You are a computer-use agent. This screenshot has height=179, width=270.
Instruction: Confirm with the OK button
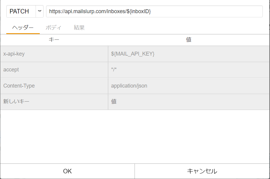pos(67,171)
